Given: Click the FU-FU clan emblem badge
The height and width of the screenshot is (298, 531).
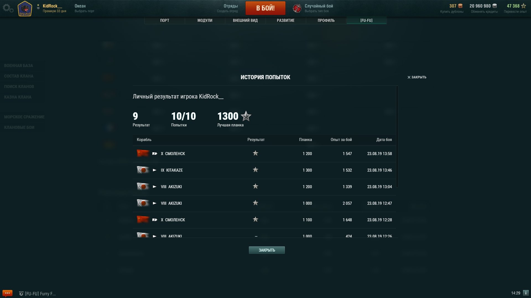Looking at the screenshot, I should (x=25, y=9).
